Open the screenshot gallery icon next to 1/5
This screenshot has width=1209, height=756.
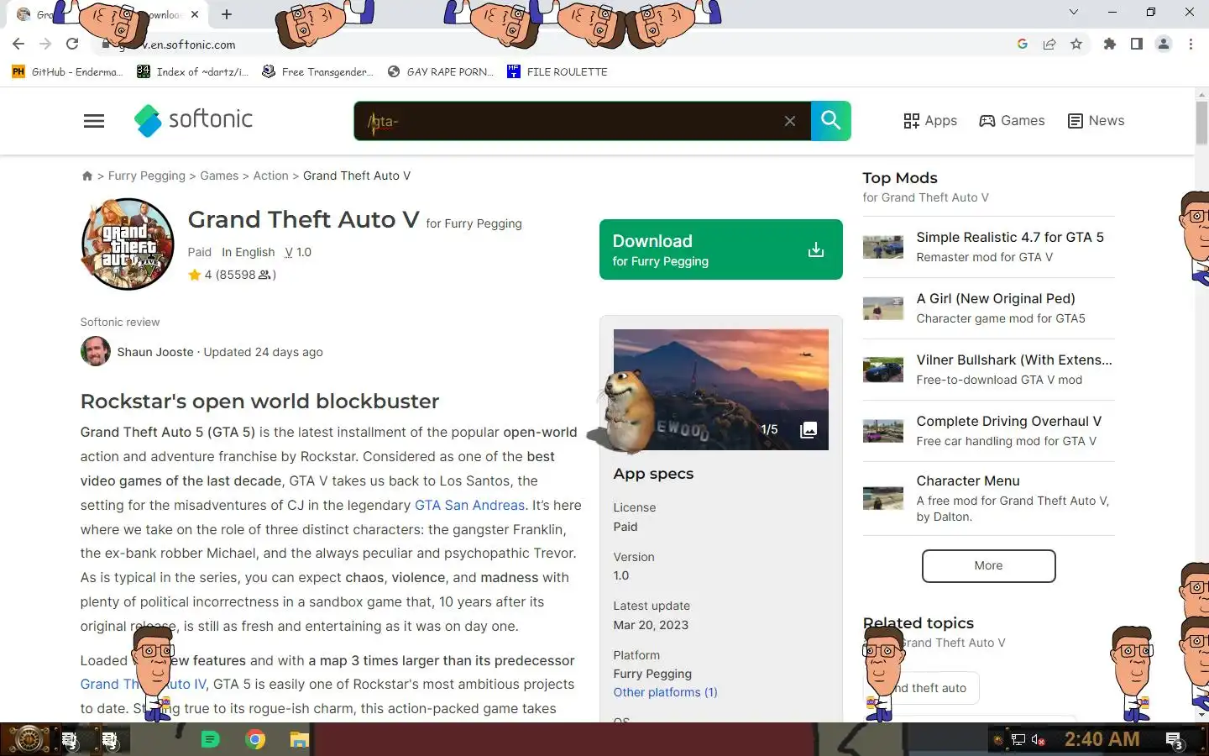tap(809, 429)
